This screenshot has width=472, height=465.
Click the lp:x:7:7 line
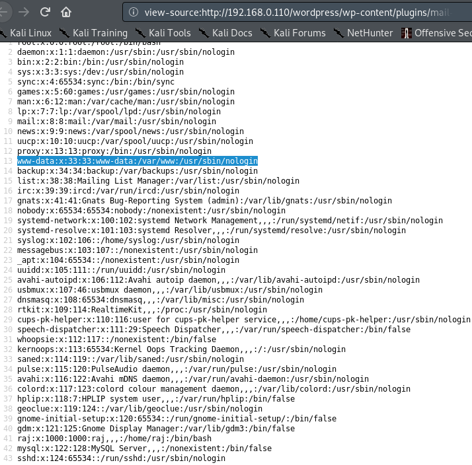coord(119,112)
